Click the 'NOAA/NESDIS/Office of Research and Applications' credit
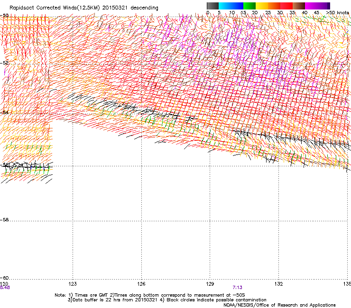This screenshot has width=351, height=308. [x=279, y=305]
